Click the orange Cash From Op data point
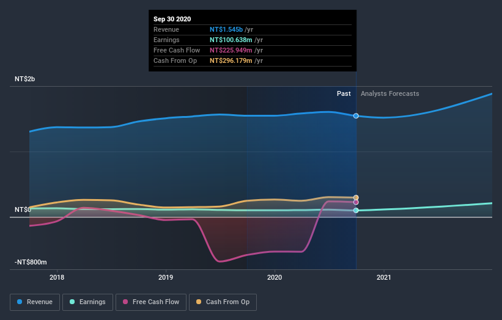 click(x=356, y=198)
